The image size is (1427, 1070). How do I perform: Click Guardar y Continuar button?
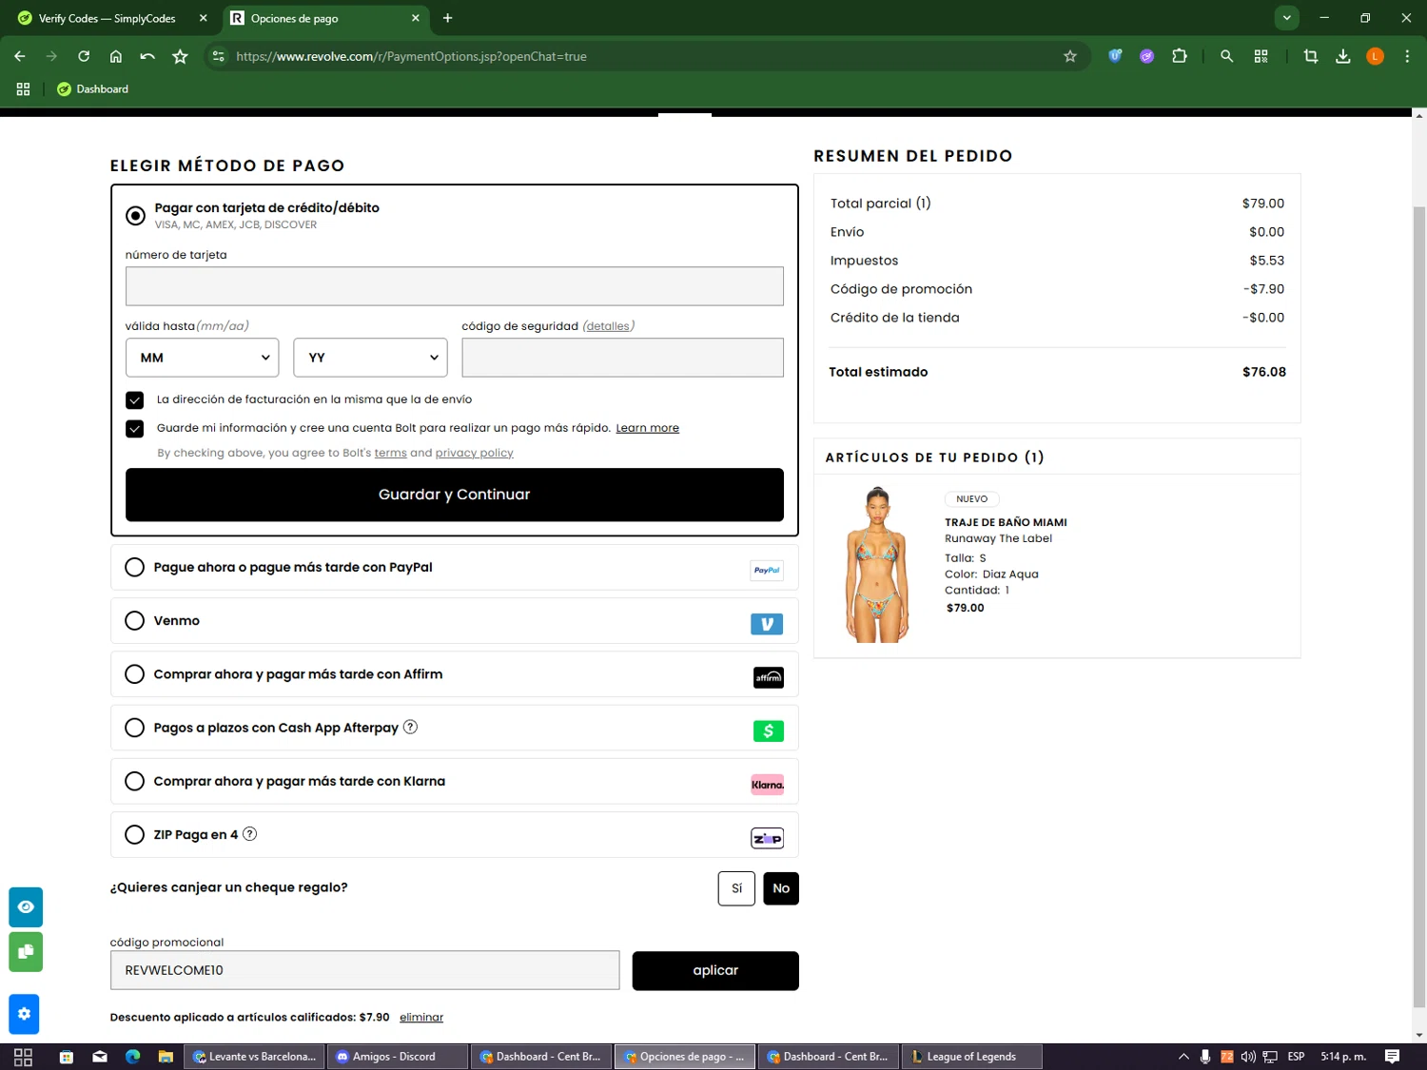click(455, 495)
